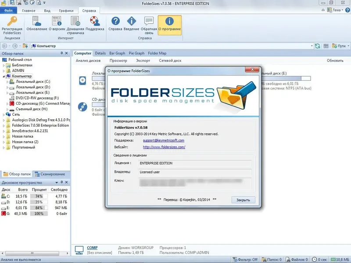The width and height of the screenshot is (351, 263).
Task: Open Тема theme dropdown
Action: [x=335, y=10]
